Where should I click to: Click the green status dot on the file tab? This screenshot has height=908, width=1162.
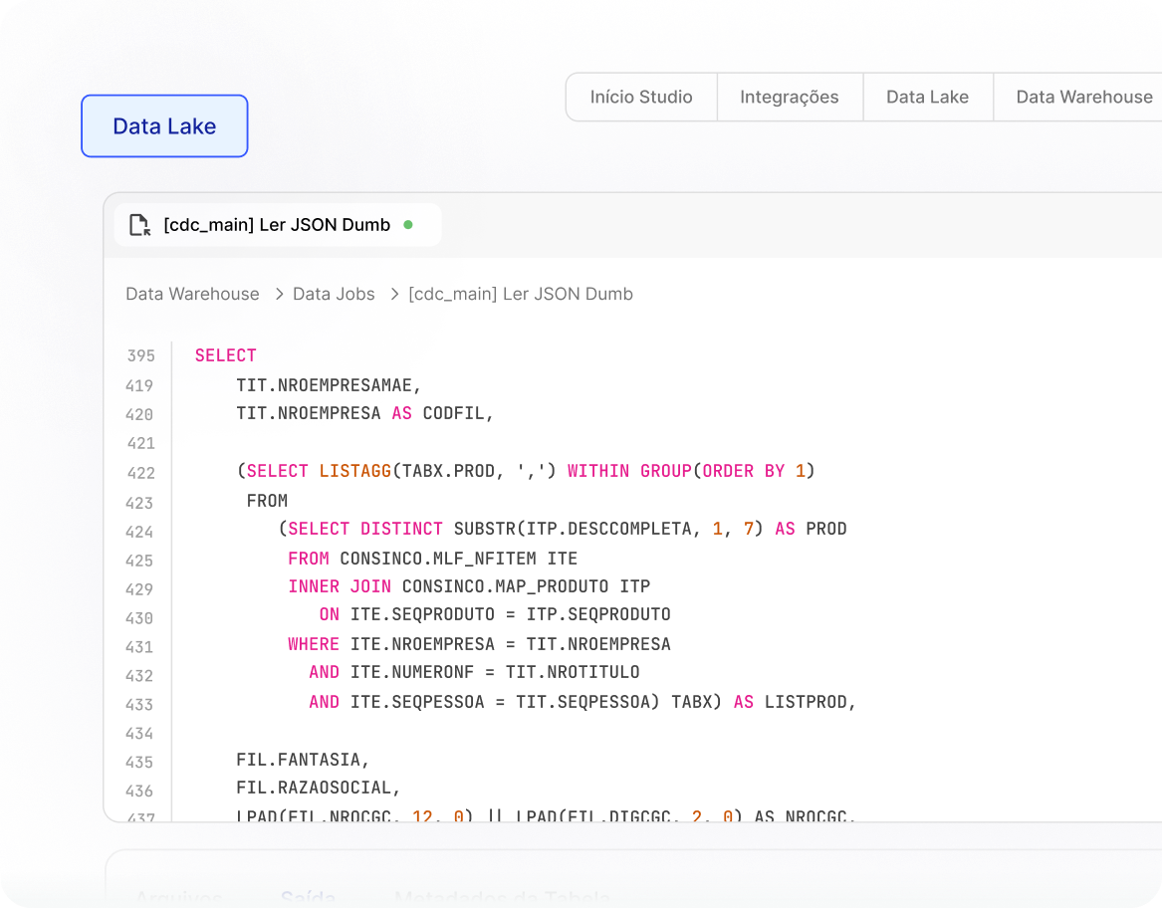click(407, 225)
